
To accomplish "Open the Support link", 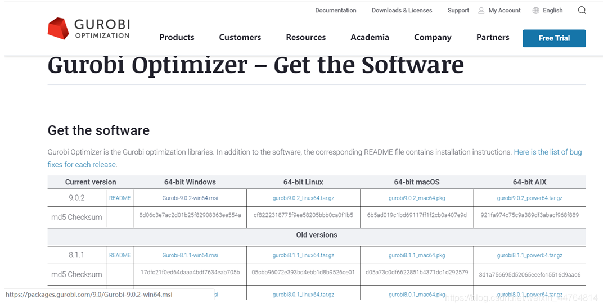I will 458,10.
